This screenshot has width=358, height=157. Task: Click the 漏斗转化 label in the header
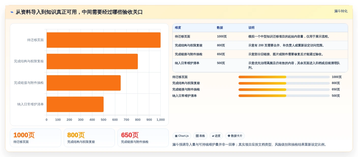341,11
